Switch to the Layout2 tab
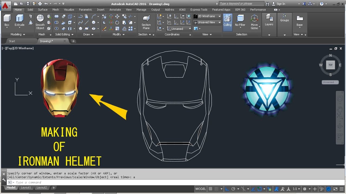 coord(42,188)
